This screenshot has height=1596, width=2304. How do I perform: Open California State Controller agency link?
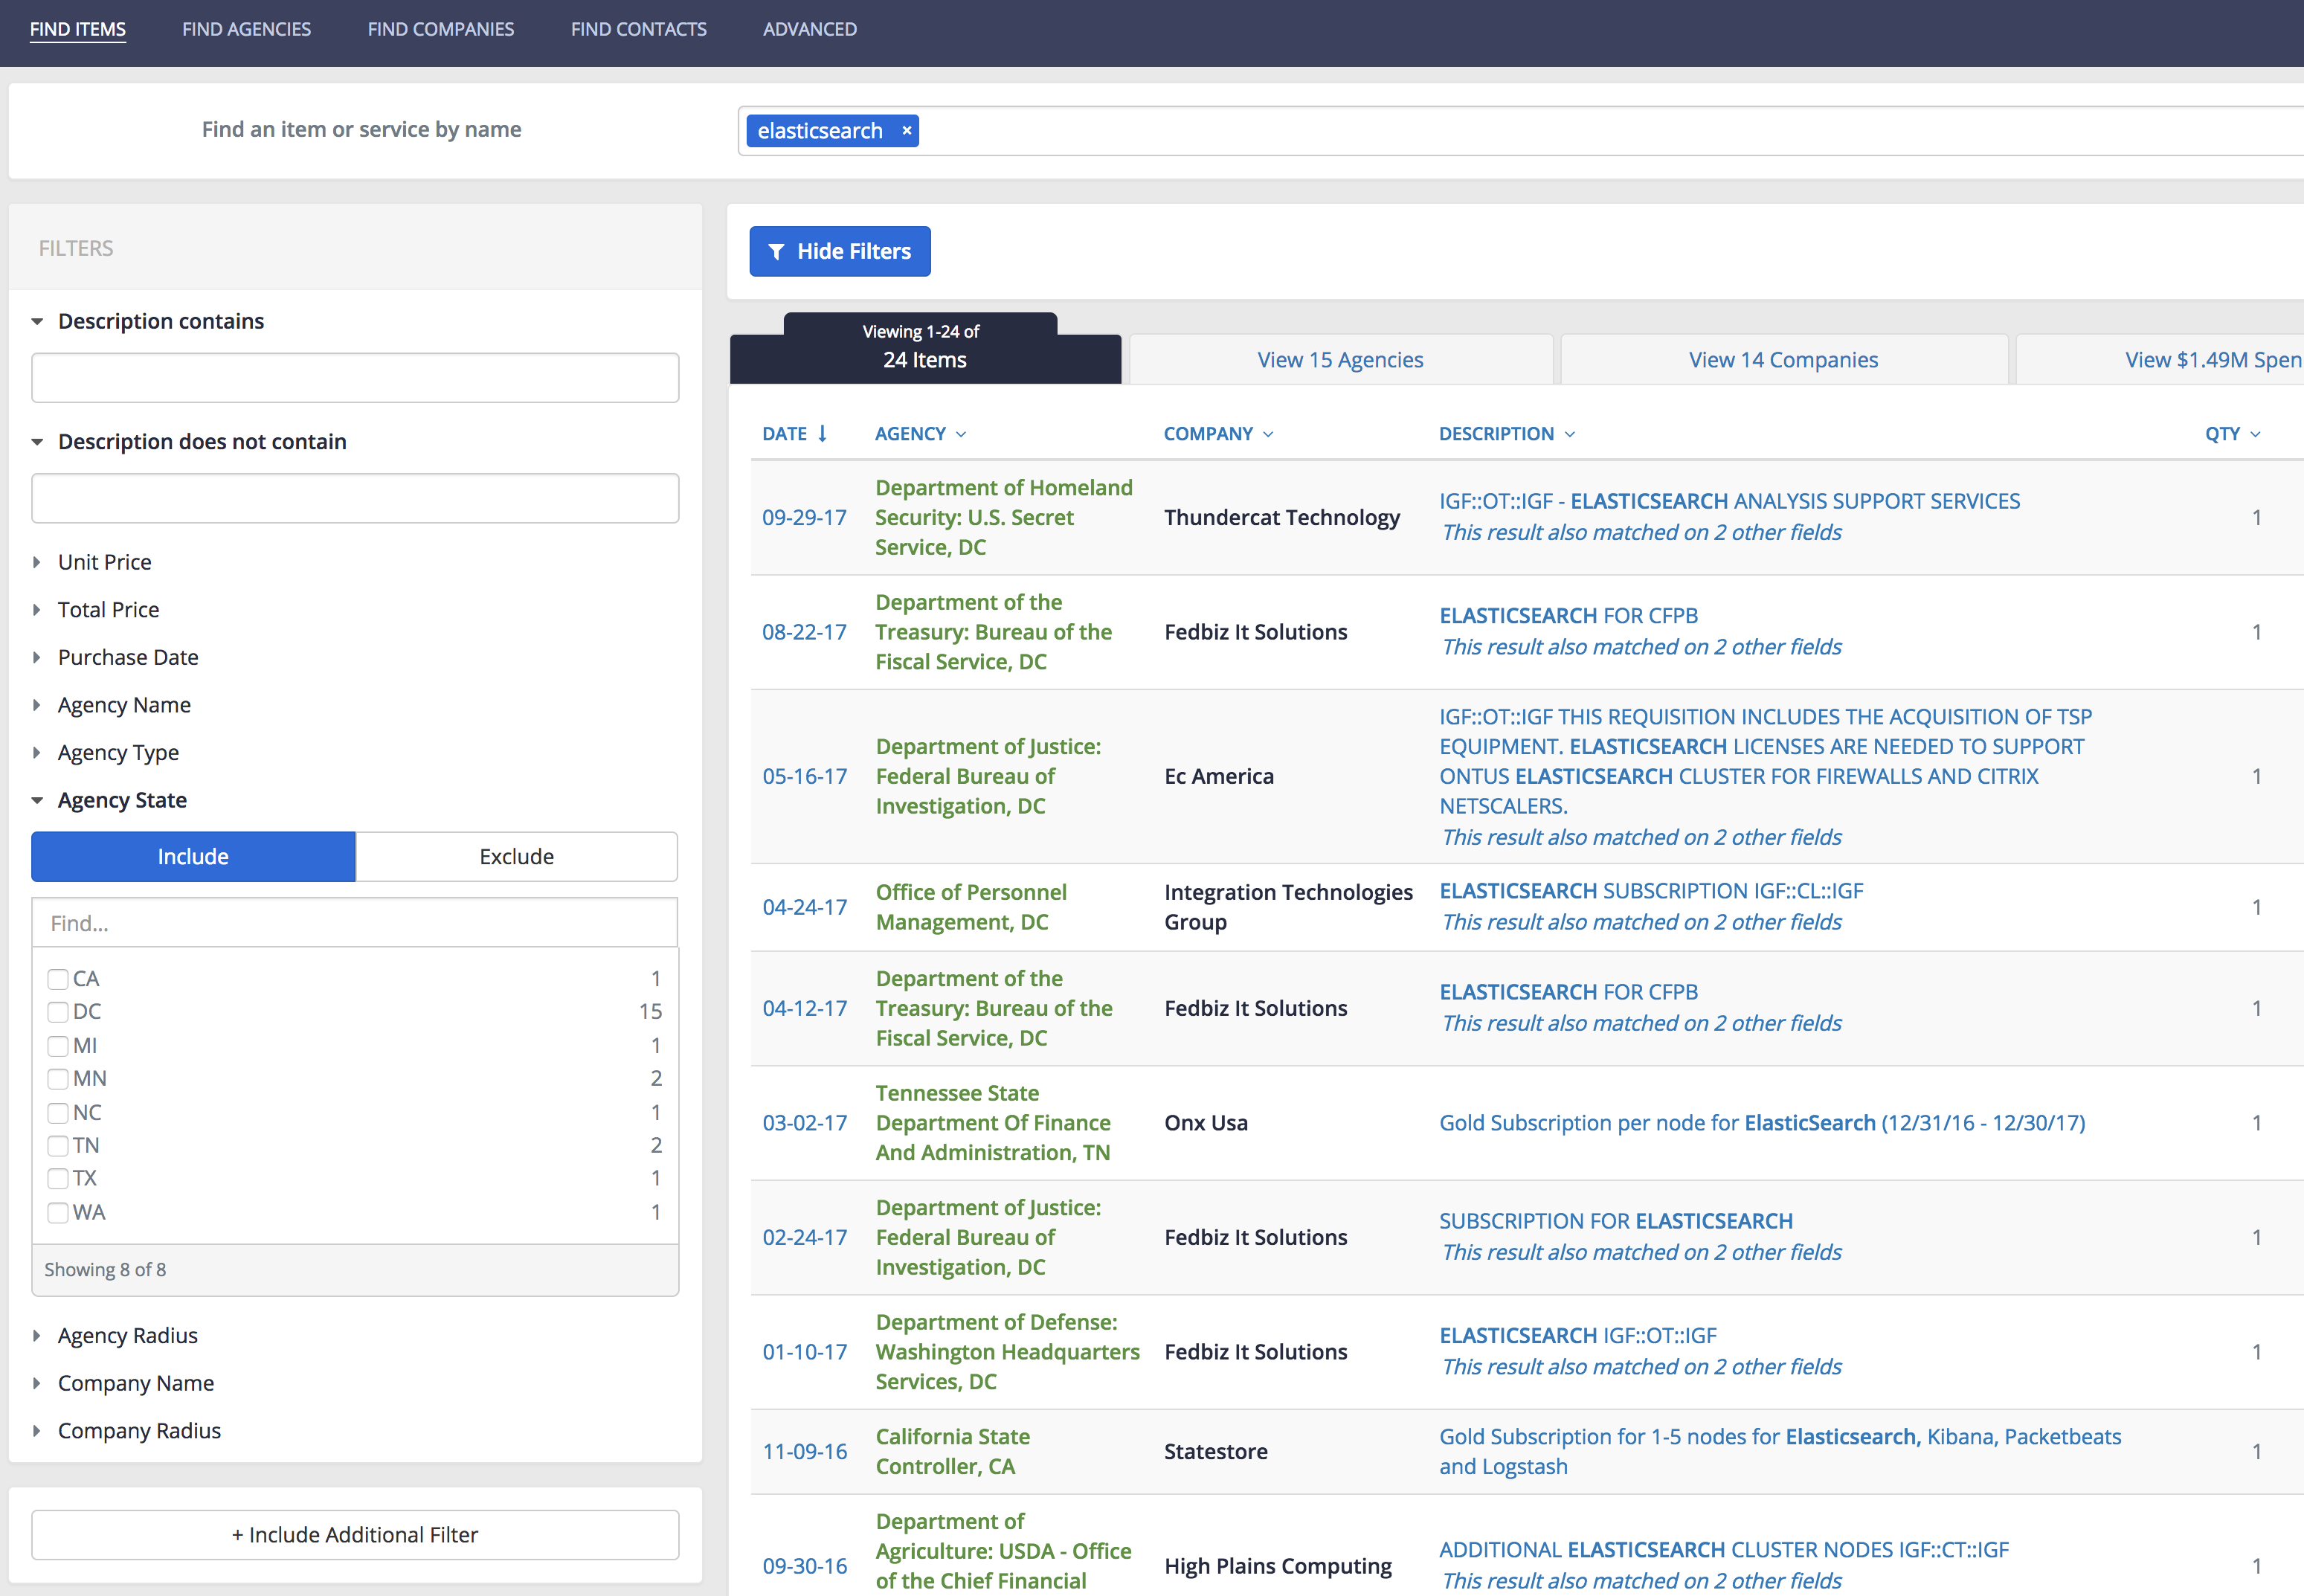pyautogui.click(x=952, y=1451)
